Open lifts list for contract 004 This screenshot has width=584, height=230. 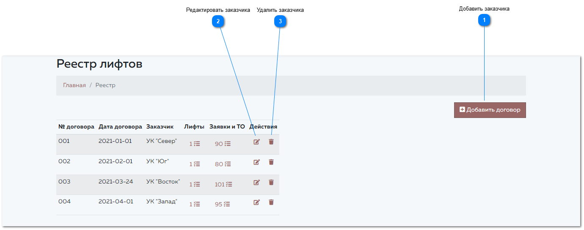point(195,204)
